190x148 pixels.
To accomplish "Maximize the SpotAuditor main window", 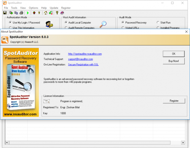I will pos(173,3).
